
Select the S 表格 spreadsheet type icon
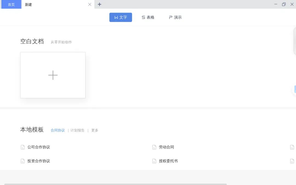coord(143,17)
